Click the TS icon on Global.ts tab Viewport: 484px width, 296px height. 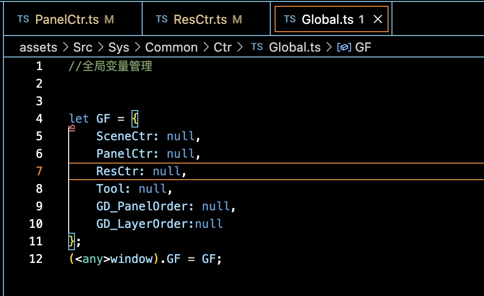(290, 19)
